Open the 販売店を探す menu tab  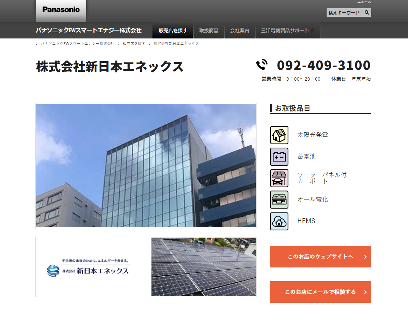tap(173, 31)
